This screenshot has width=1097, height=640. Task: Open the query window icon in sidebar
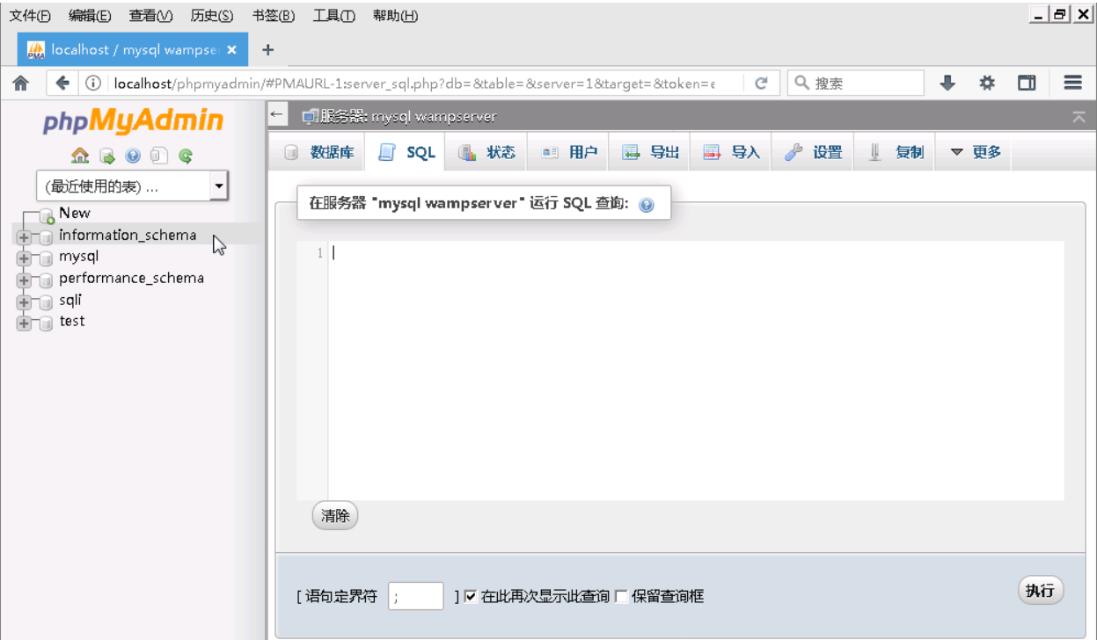pos(106,156)
